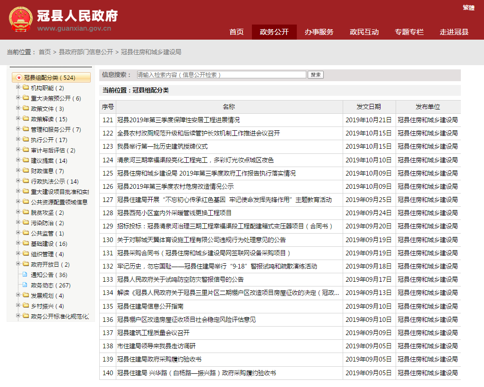
Task: Open article 冠县住建局信息公开指南
Action: point(150,306)
